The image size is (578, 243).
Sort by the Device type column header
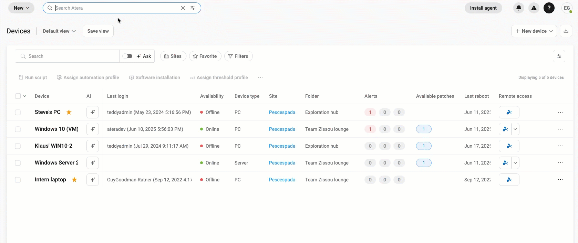[x=247, y=96]
